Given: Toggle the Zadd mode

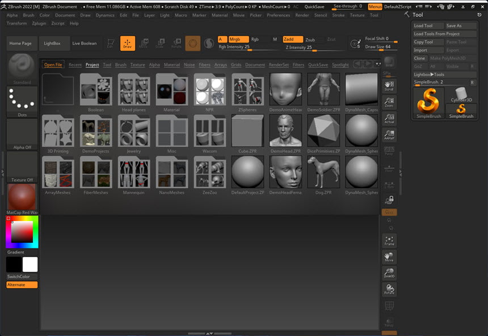Looking at the screenshot, I should click(293, 39).
